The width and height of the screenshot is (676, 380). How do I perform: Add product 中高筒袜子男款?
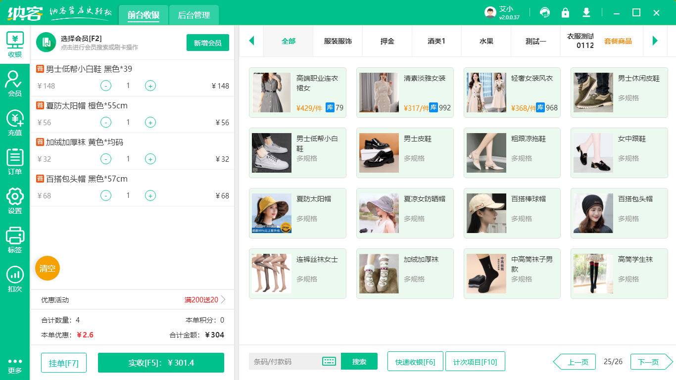pos(512,274)
